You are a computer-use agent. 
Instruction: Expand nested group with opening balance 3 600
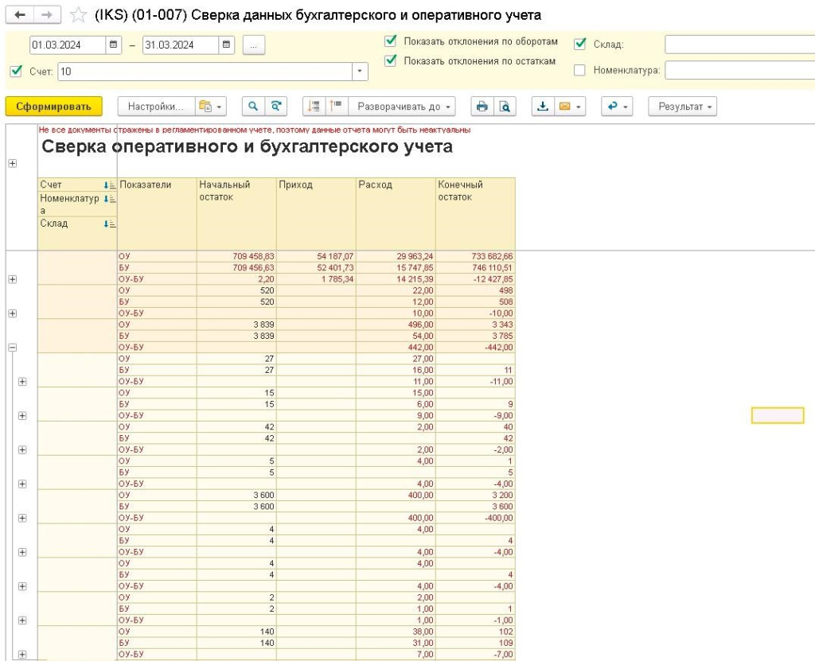[x=22, y=518]
